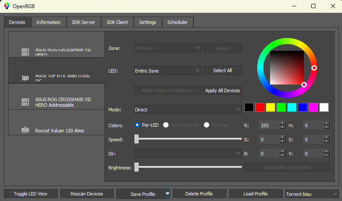
Task: Pick the blue color swatch
Action: point(303,107)
